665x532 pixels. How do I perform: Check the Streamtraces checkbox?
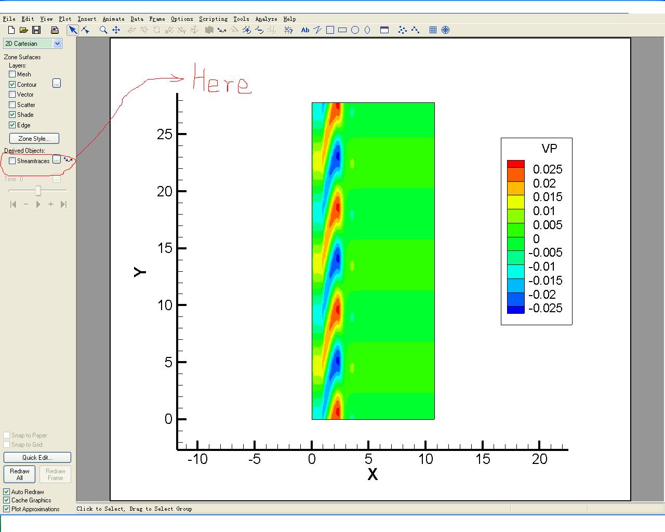(x=12, y=161)
